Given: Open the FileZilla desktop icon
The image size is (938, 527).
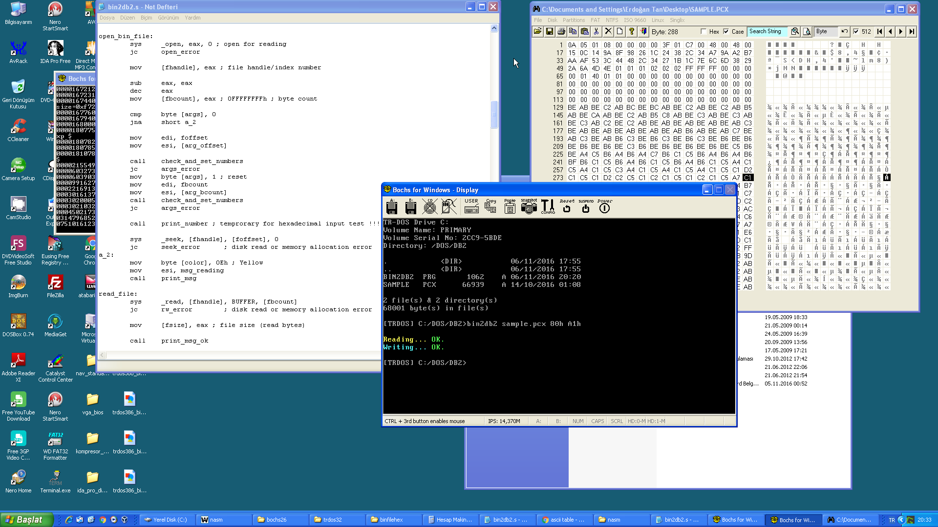Looking at the screenshot, I should (x=55, y=286).
